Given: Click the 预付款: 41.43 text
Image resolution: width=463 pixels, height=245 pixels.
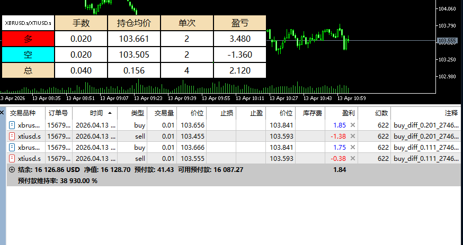Looking at the screenshot, I should point(154,170).
